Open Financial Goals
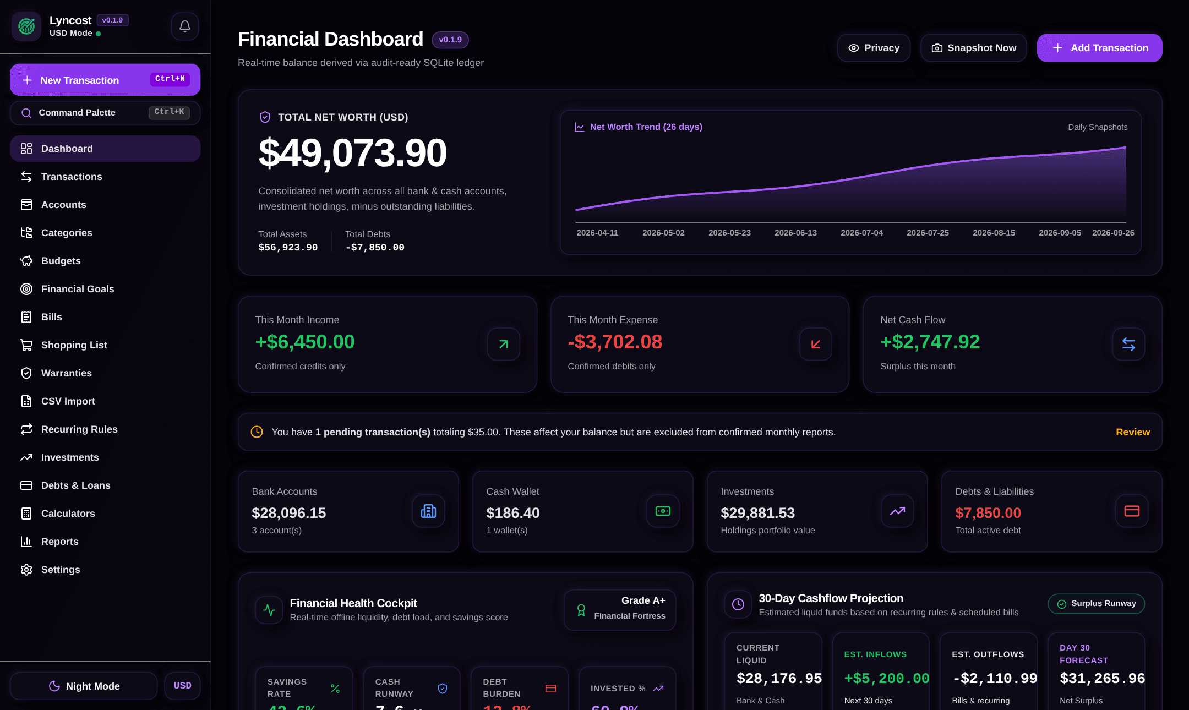The width and height of the screenshot is (1189, 710). [105, 289]
